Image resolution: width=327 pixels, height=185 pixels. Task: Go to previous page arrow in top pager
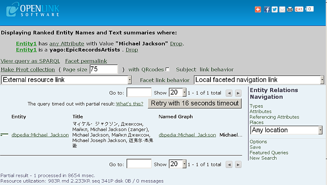coord(229,93)
